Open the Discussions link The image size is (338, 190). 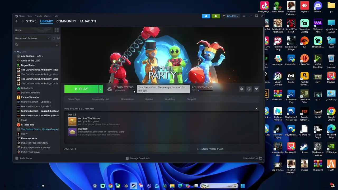(x=127, y=99)
